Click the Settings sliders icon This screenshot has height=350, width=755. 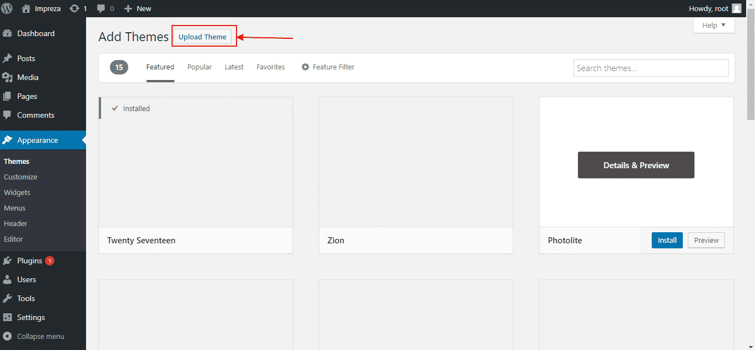click(x=7, y=317)
